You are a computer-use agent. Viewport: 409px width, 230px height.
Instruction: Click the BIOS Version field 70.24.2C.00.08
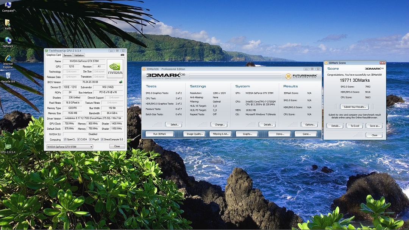coord(91,82)
